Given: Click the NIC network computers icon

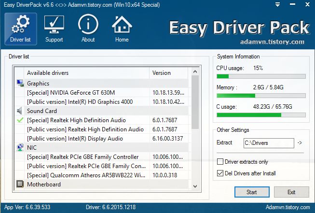Looking at the screenshot, I should (20, 147).
